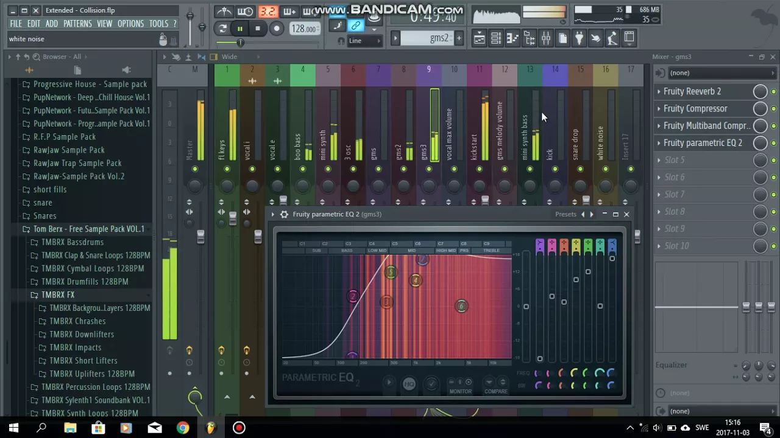Open Windows Store taskbar icon
This screenshot has width=780, height=438.
point(98,428)
